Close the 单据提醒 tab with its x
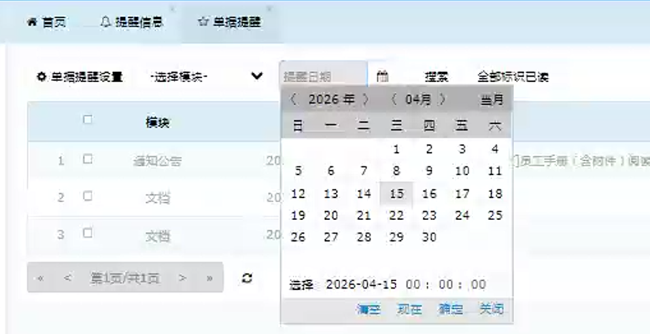The height and width of the screenshot is (334, 650). pyautogui.click(x=269, y=10)
